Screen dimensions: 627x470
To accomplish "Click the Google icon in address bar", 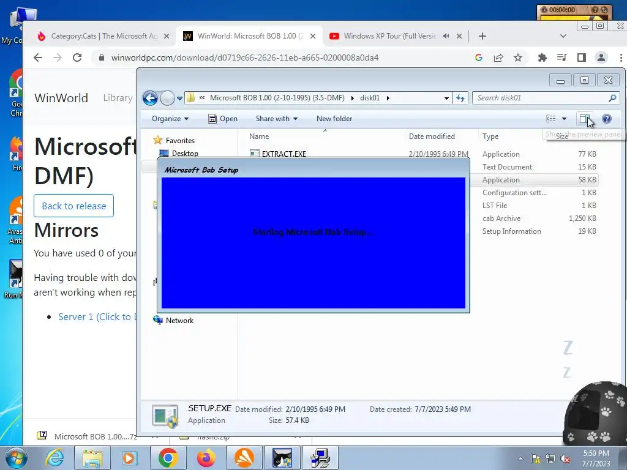I will 479,58.
